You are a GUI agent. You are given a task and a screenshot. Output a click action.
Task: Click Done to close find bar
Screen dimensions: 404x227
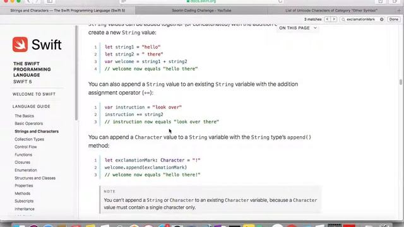point(394,20)
